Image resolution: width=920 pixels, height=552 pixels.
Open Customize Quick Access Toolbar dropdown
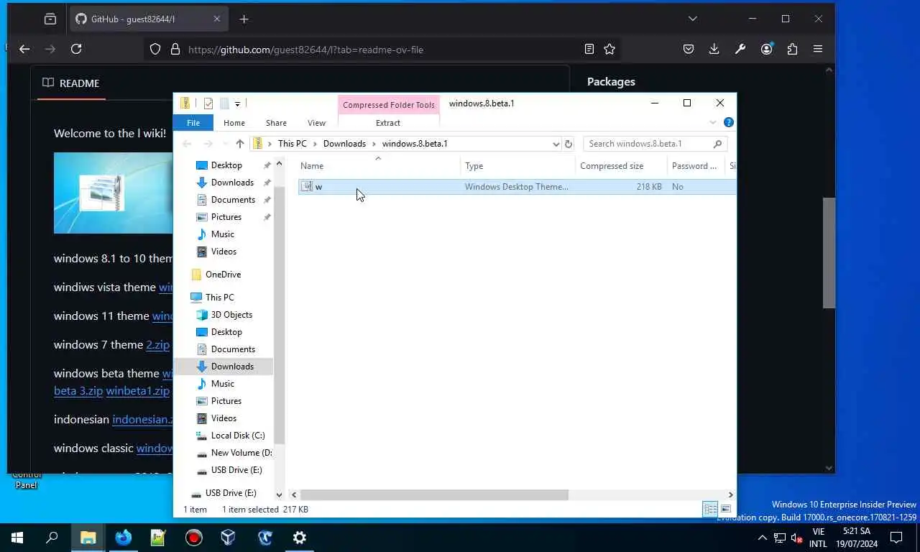[237, 104]
